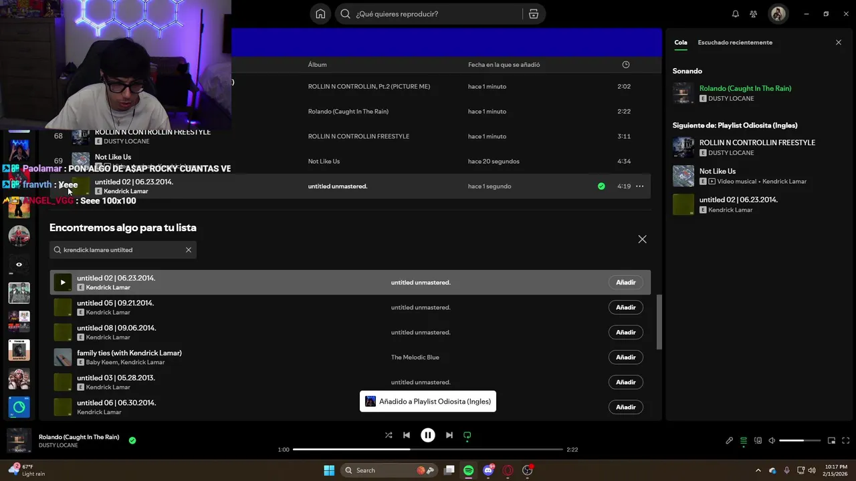Open friends activity icon
The image size is (856, 481).
tap(754, 14)
